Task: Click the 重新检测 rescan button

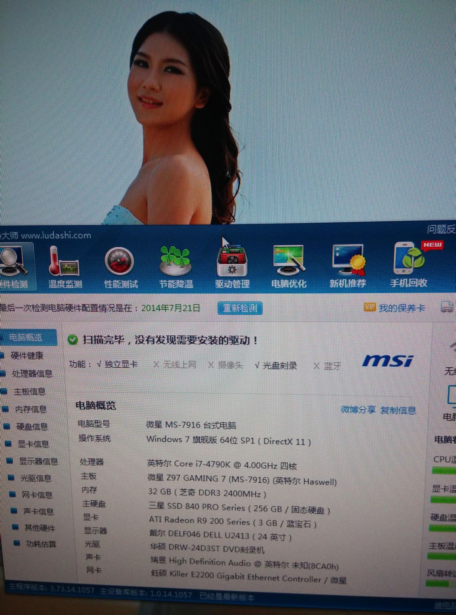Action: (240, 308)
